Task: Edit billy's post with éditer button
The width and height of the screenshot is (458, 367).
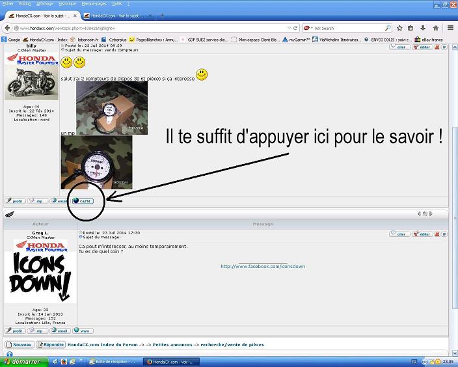Action: click(422, 47)
